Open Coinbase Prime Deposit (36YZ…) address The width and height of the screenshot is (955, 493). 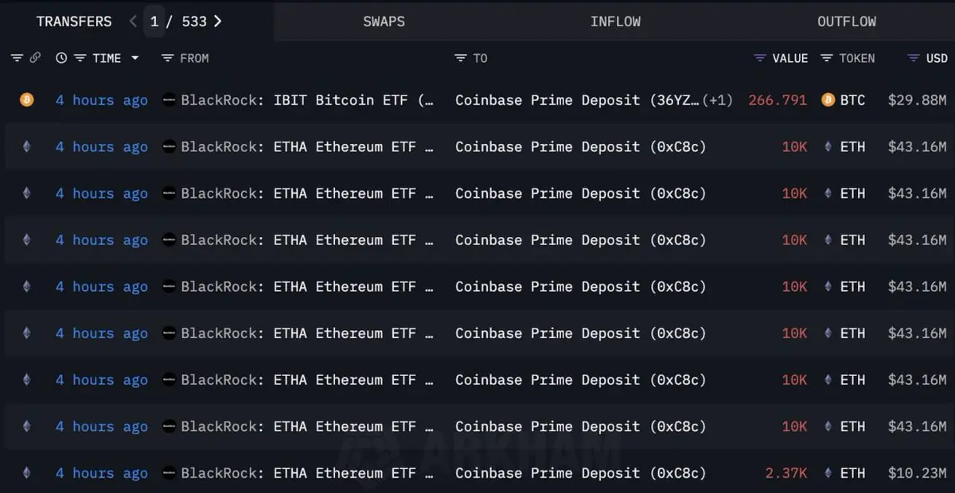[x=578, y=100]
